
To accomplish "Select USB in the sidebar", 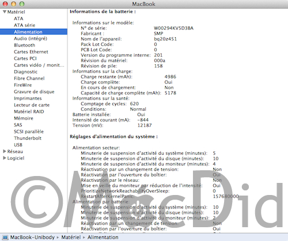I will click(x=18, y=145).
